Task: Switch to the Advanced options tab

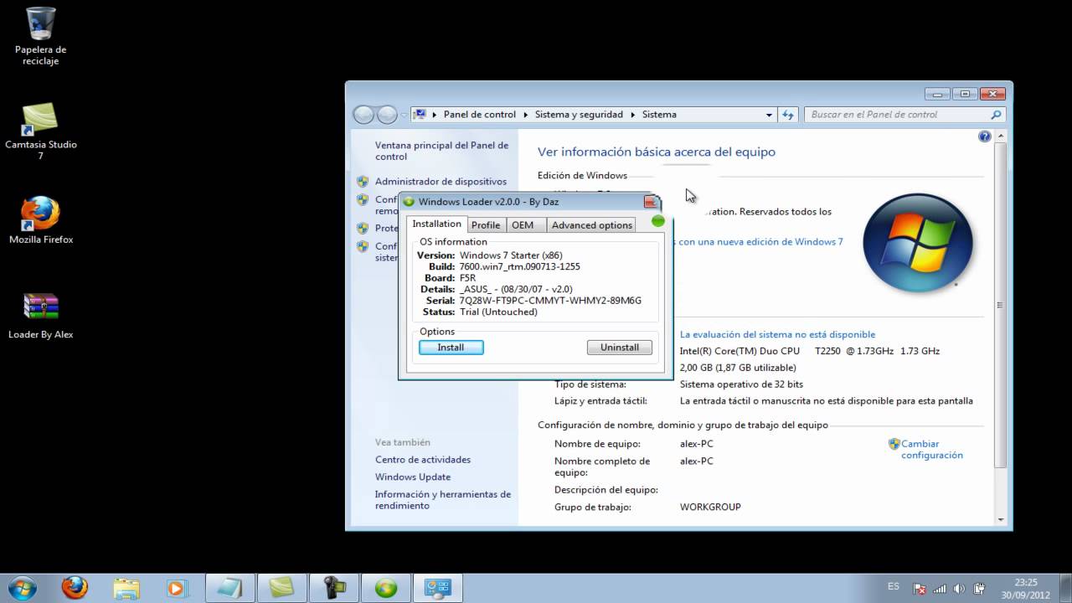Action: [591, 224]
